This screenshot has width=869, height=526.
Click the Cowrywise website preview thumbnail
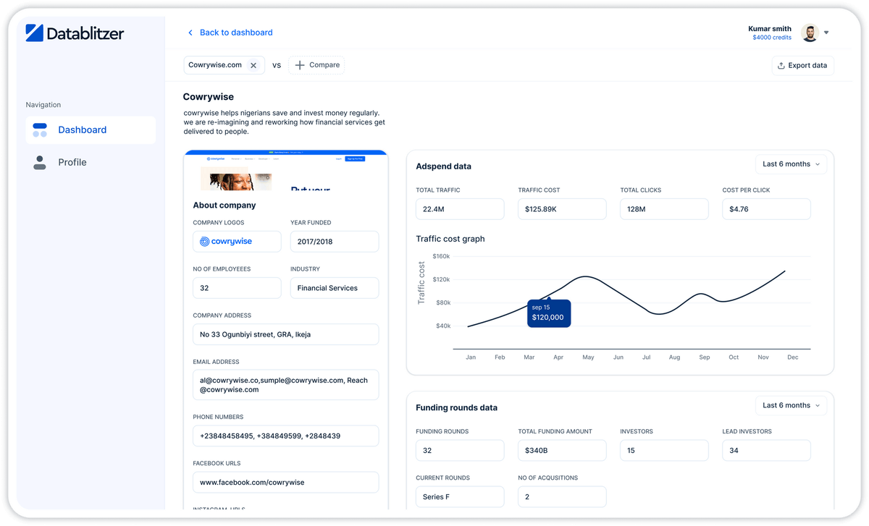click(x=285, y=172)
